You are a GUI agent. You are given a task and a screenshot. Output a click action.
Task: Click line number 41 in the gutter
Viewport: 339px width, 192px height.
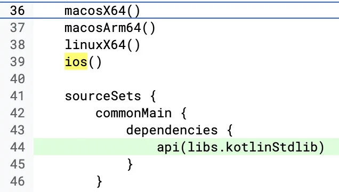[x=17, y=96]
